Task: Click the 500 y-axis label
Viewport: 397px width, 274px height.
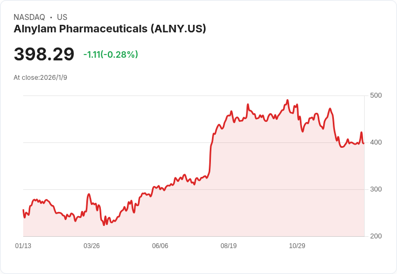Action: (x=376, y=95)
